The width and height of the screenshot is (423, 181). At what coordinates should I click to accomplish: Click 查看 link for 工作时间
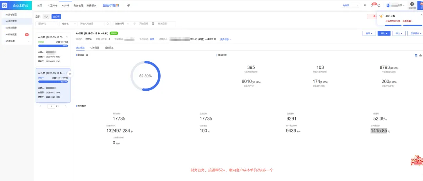click(x=152, y=39)
